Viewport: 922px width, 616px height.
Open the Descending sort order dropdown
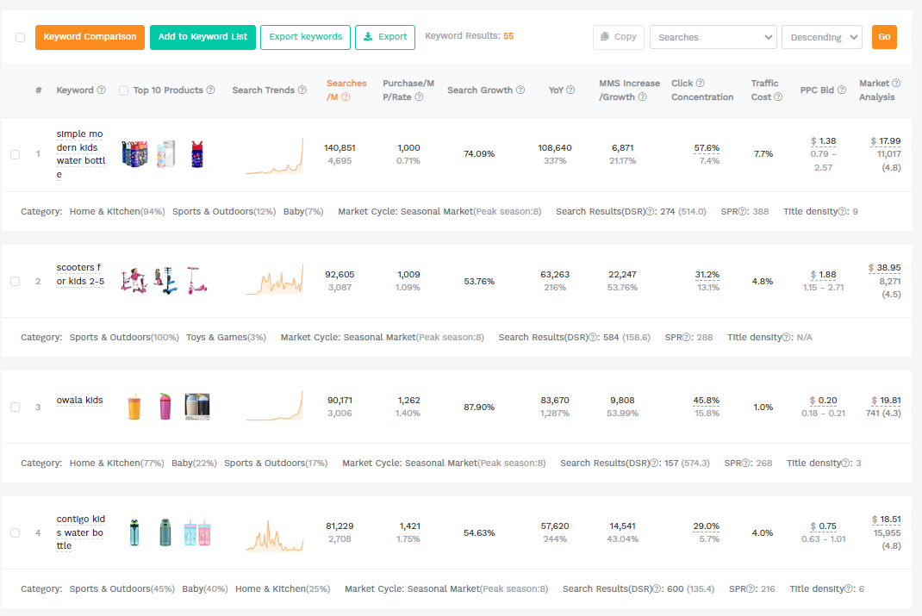822,37
